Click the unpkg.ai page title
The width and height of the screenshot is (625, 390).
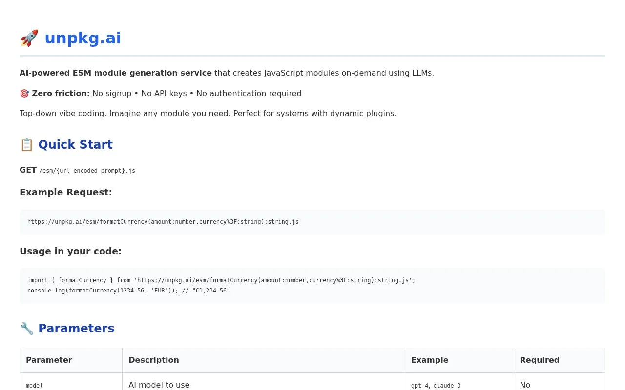click(83, 38)
